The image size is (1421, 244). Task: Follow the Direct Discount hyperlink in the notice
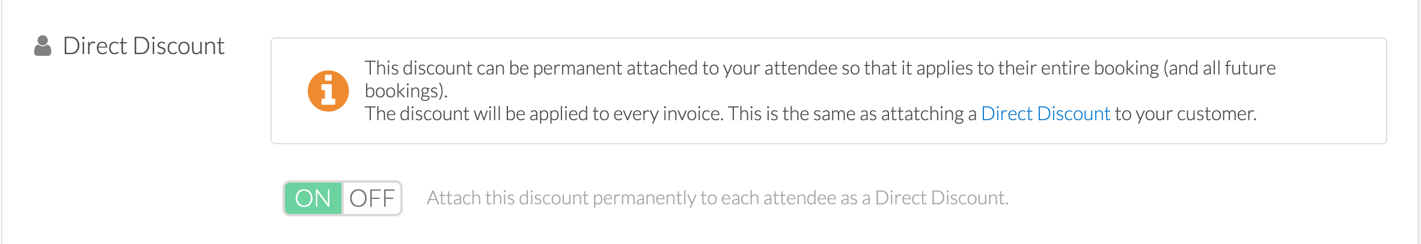[1045, 114]
